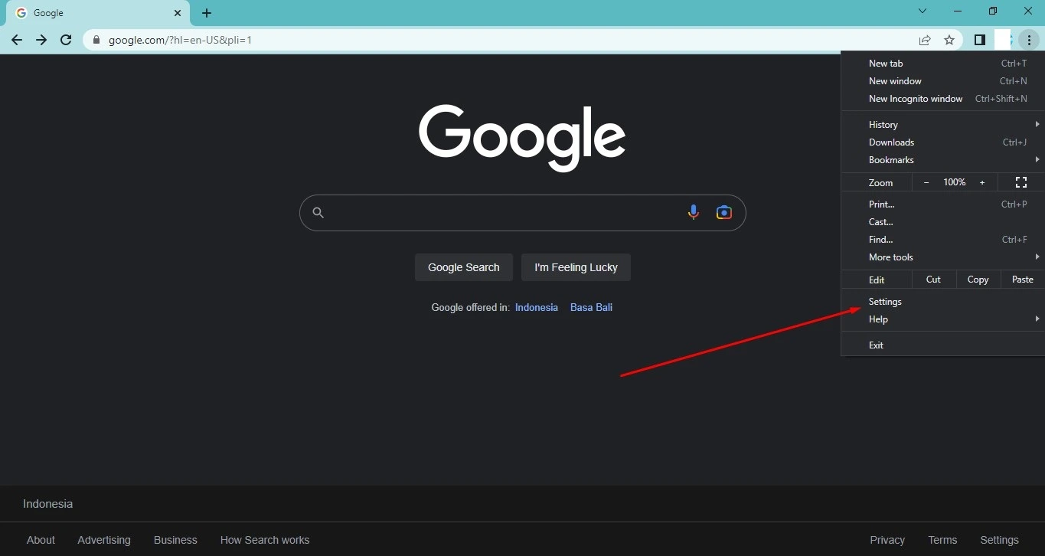Screen dimensions: 1045x556
Task: Open the Privacy footer link
Action: [x=887, y=540]
